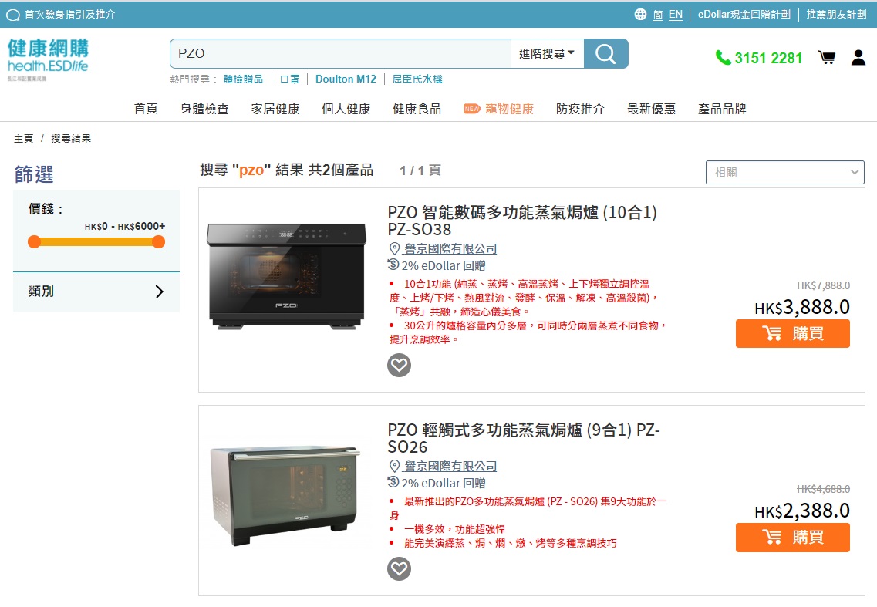Click the price HK$3,888.0
The width and height of the screenshot is (877, 607).
point(802,306)
